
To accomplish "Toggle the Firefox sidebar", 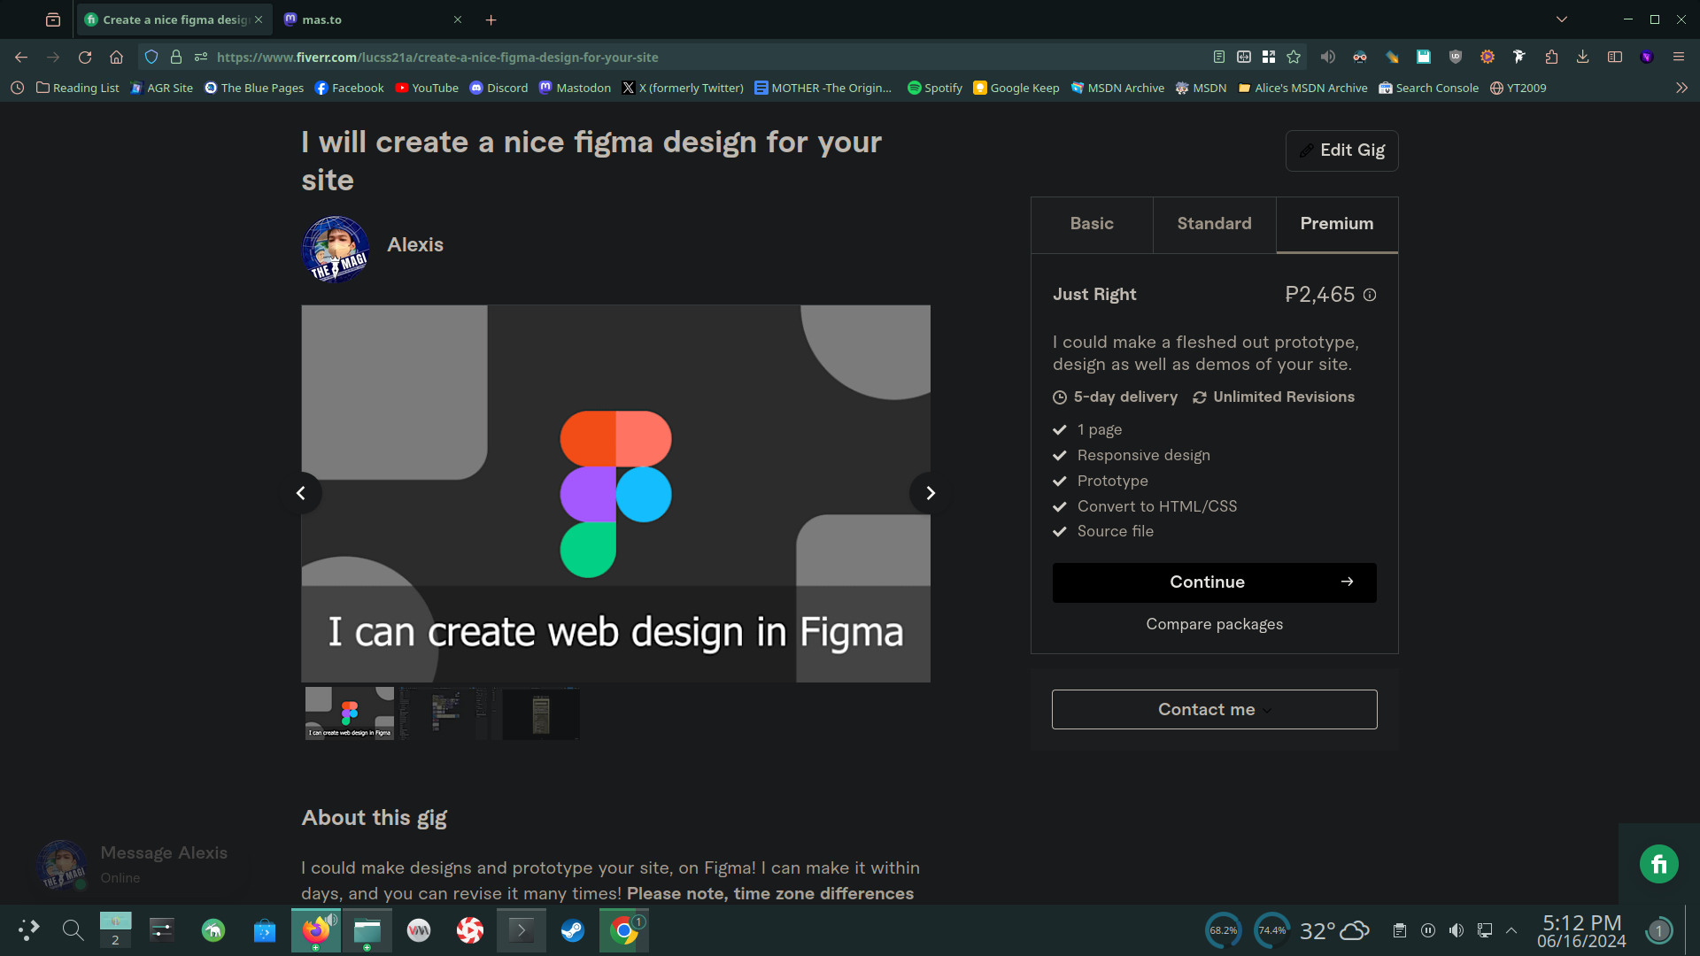I will (1614, 57).
